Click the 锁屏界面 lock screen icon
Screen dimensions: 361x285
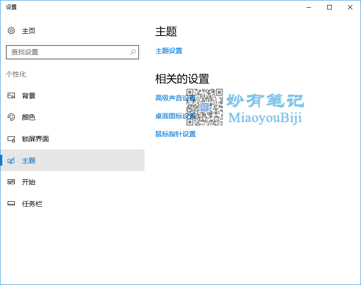click(11, 139)
